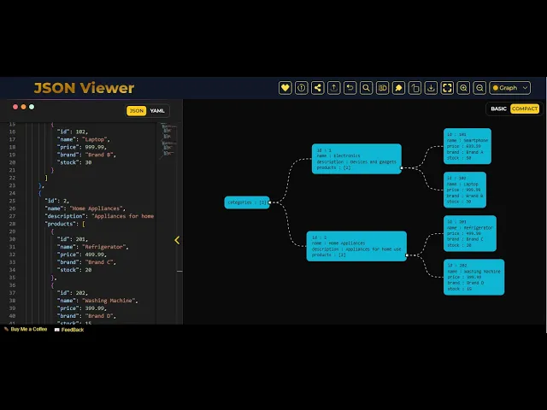Switch graph layout to BASIC
This screenshot has width=547, height=410.
(498, 108)
